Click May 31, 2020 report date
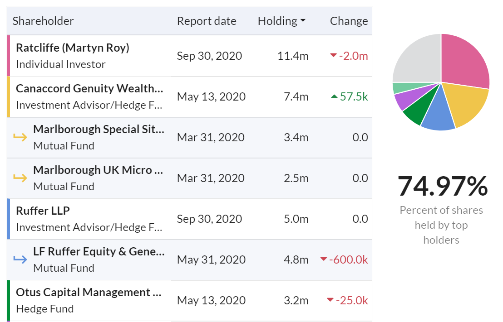The image size is (503, 322). (x=211, y=260)
